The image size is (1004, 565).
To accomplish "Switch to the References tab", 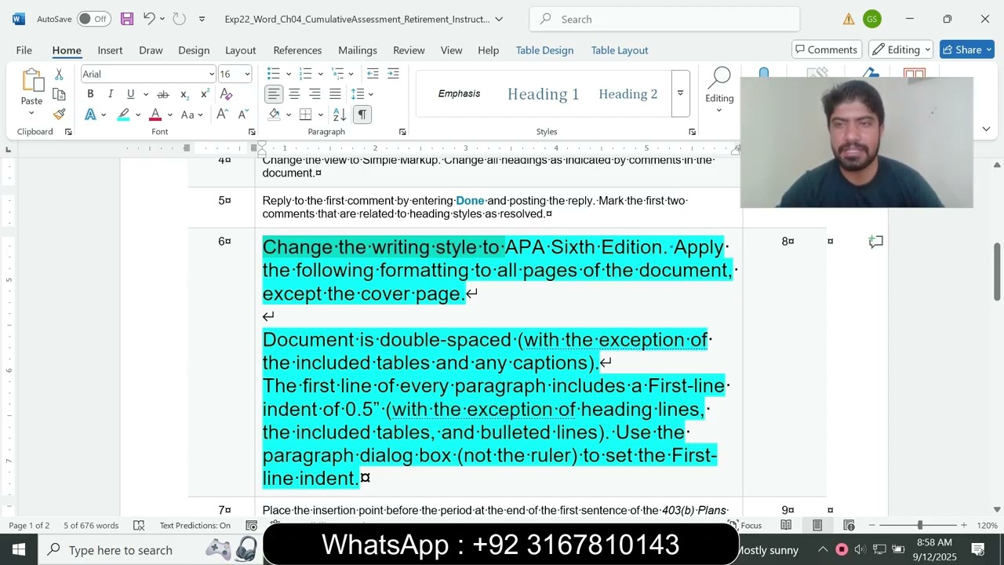I will click(x=297, y=49).
